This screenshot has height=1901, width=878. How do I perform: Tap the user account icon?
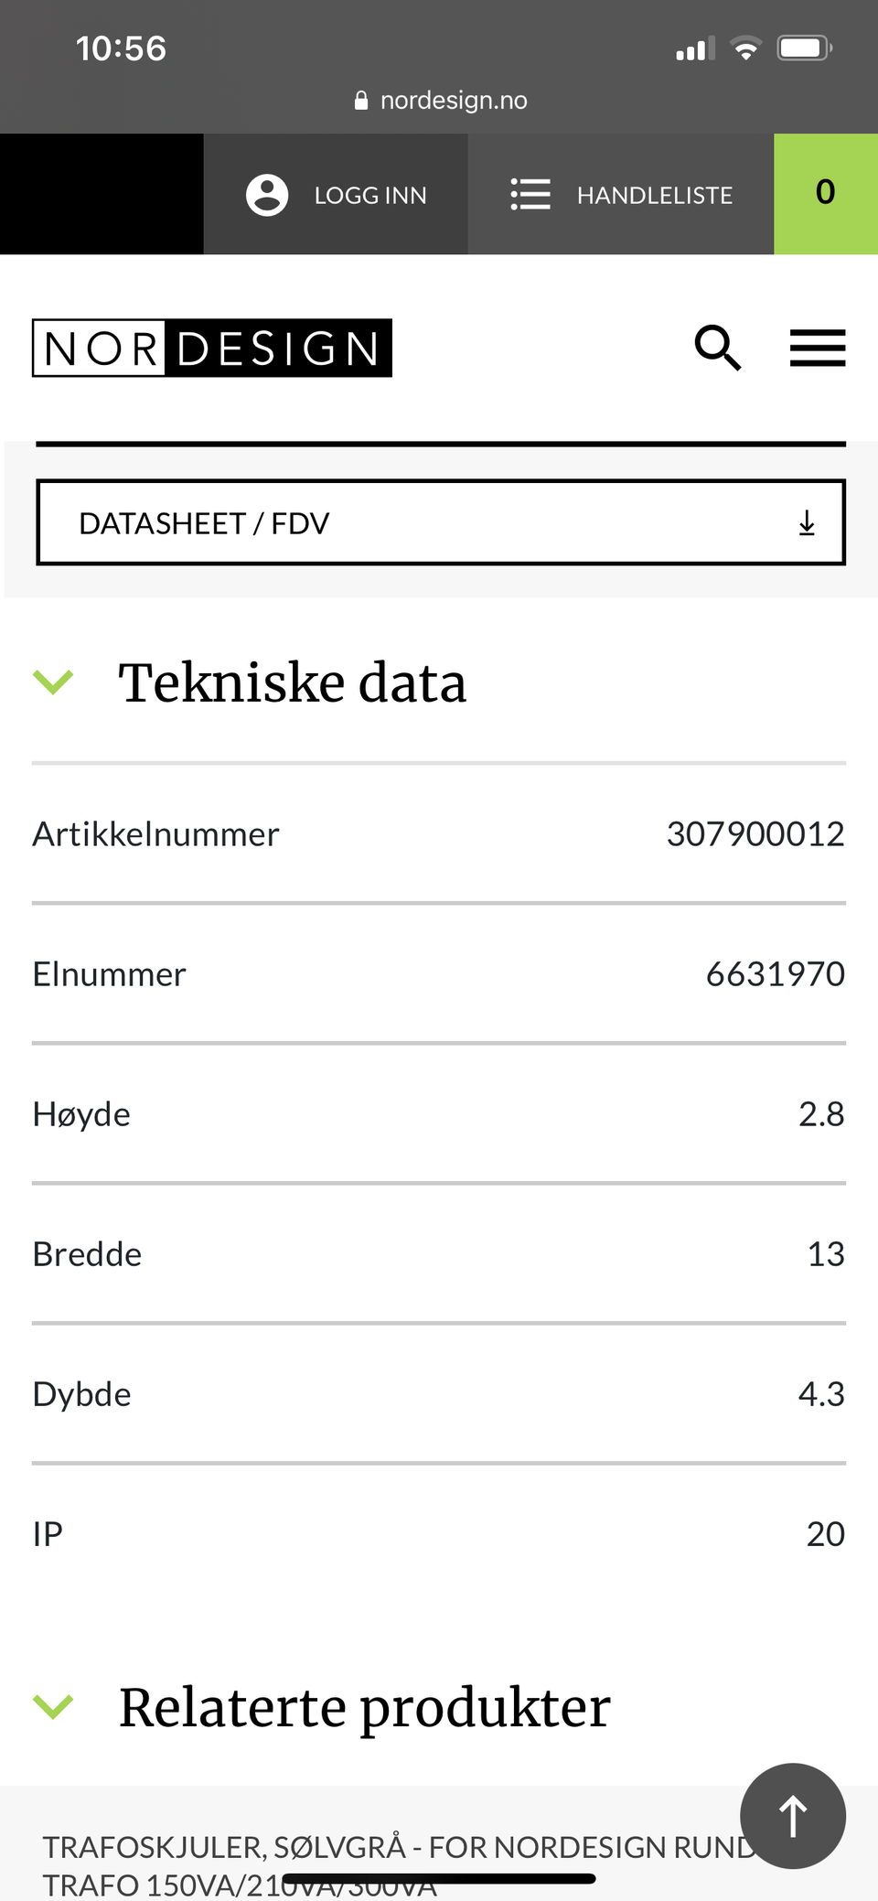[x=267, y=195]
